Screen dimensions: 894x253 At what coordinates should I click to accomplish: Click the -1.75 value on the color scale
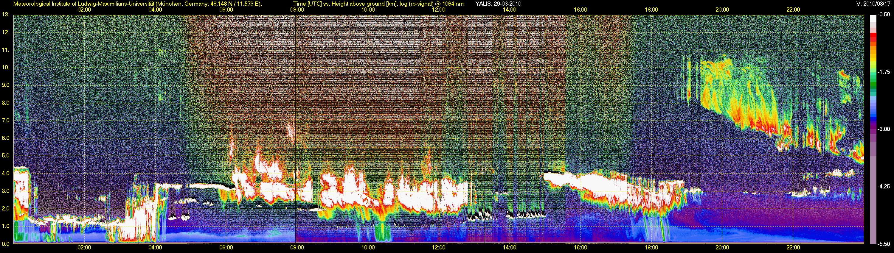884,72
